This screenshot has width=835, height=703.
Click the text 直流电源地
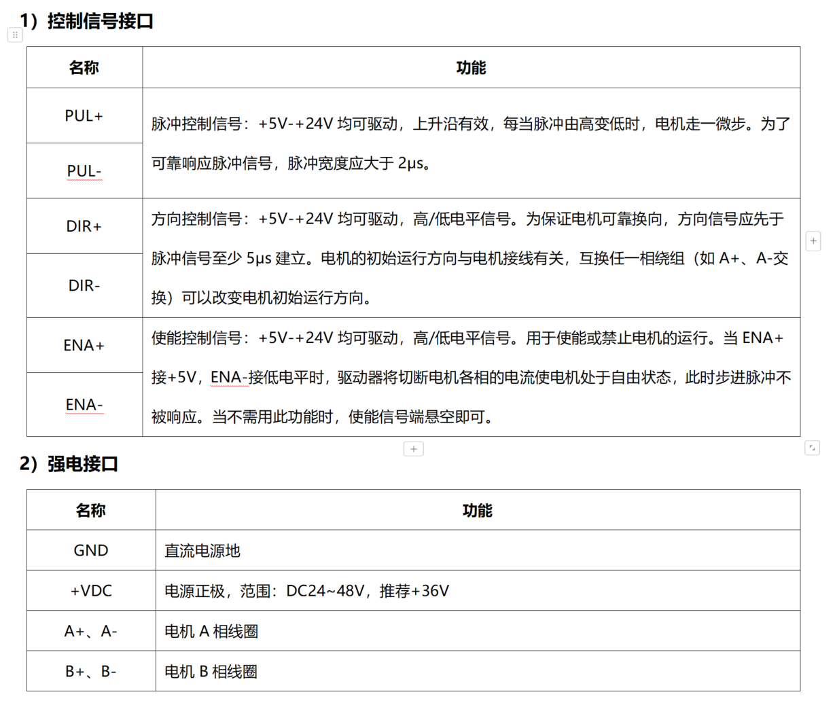[x=202, y=551]
